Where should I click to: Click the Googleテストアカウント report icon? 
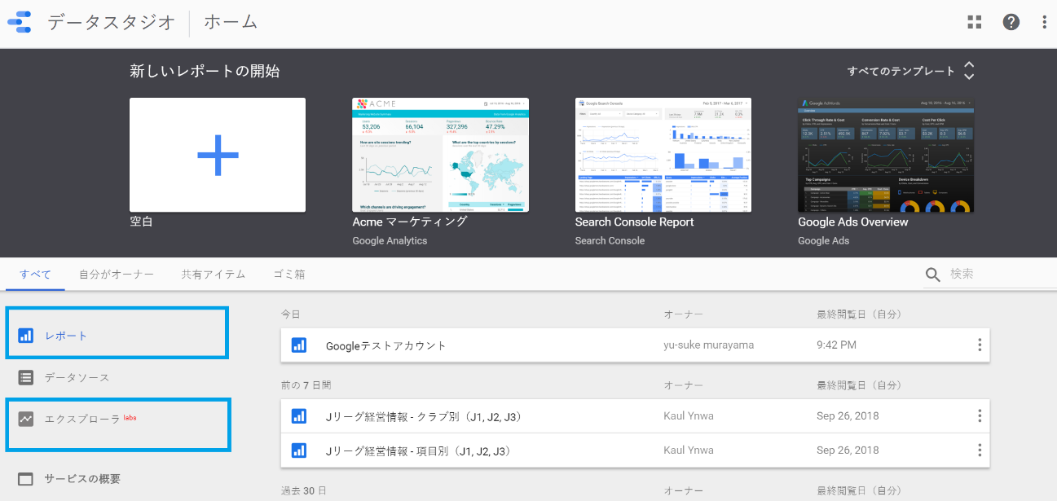[299, 345]
